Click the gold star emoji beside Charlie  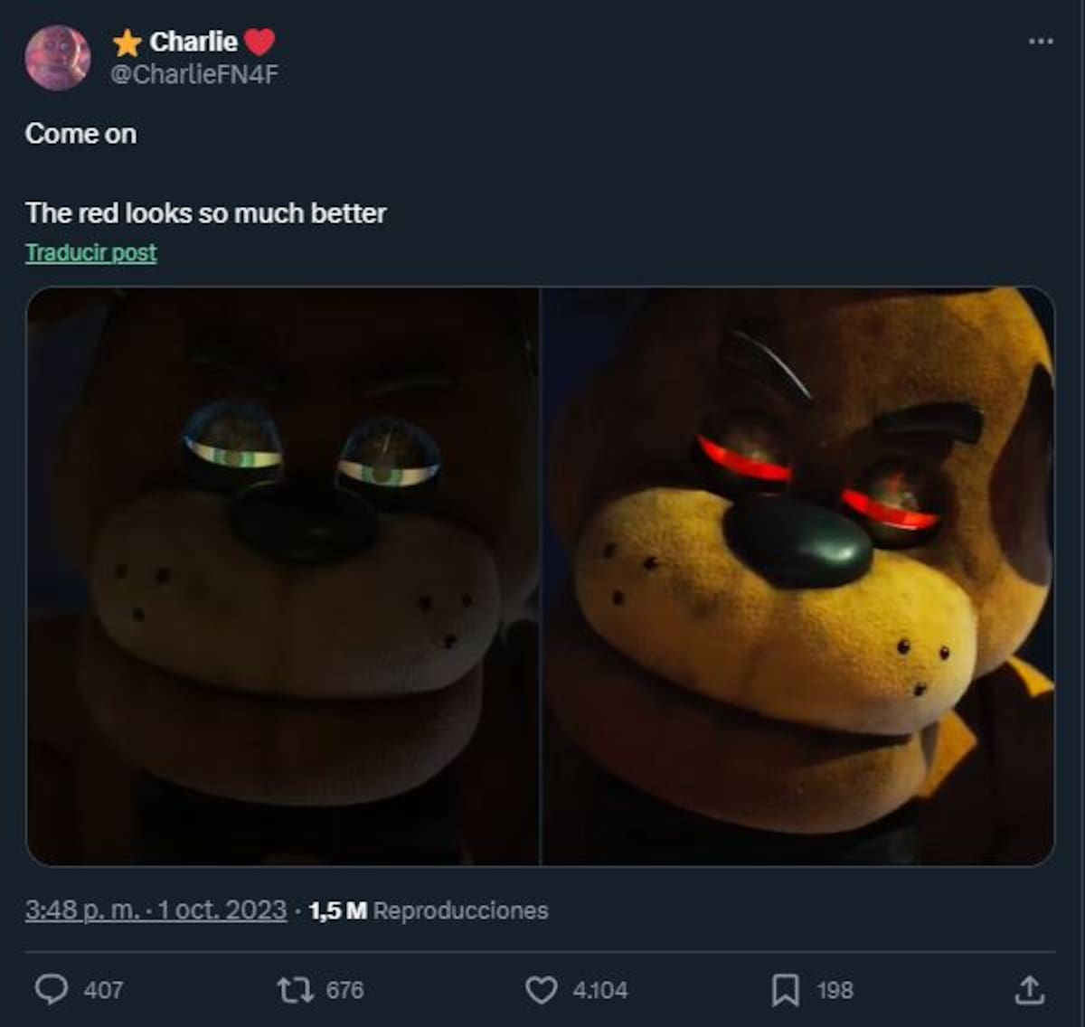pos(127,42)
